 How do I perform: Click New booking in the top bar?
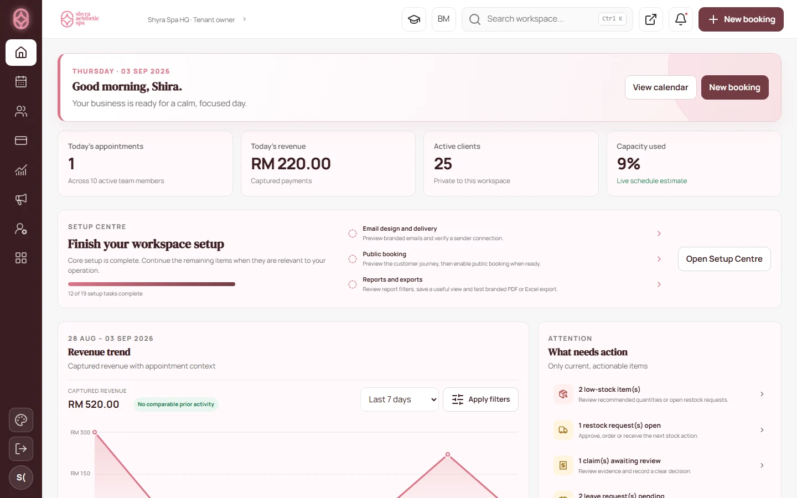tap(741, 19)
